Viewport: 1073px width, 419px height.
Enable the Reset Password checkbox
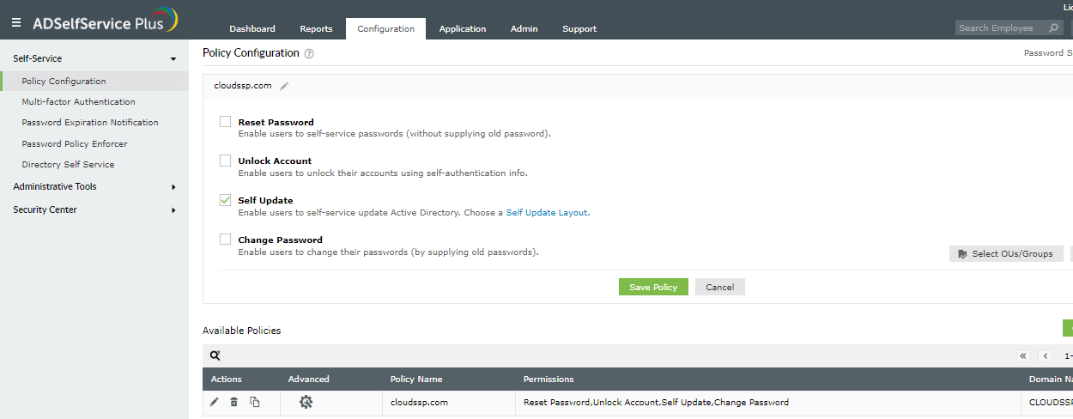point(225,121)
